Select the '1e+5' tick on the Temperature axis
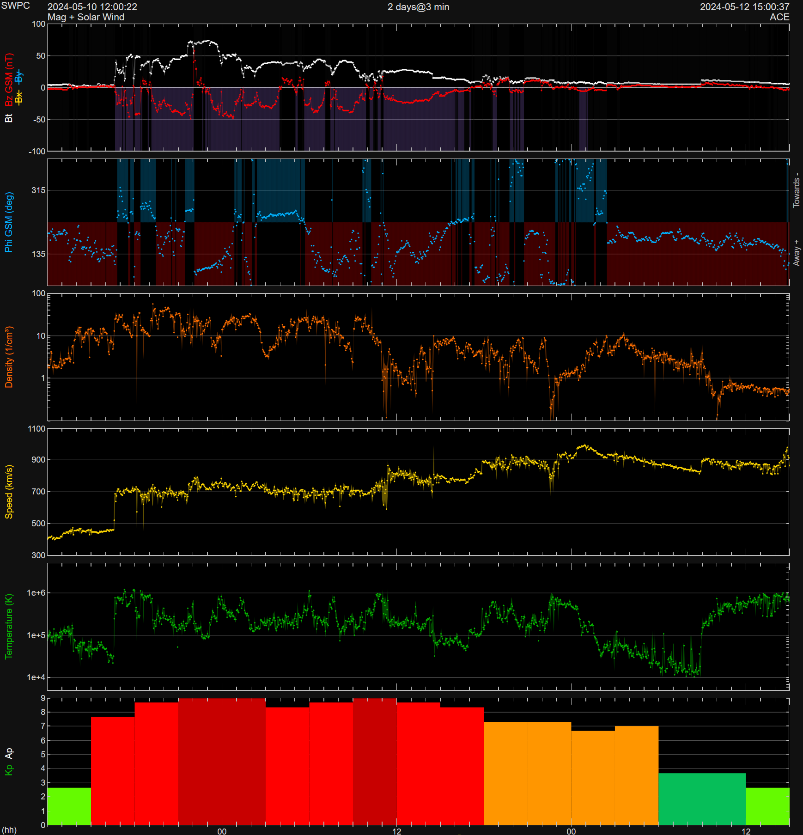This screenshot has width=803, height=835. (36, 635)
